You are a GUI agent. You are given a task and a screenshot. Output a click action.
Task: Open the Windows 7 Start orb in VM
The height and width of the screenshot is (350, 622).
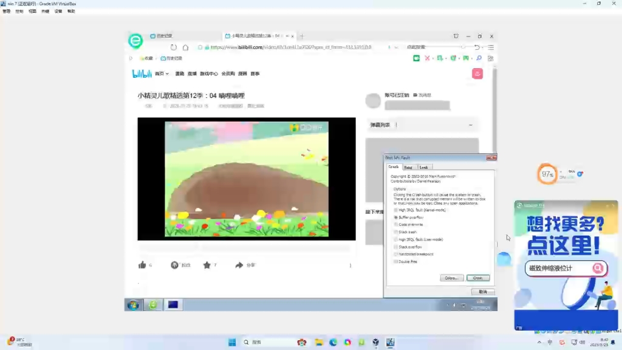[134, 305]
